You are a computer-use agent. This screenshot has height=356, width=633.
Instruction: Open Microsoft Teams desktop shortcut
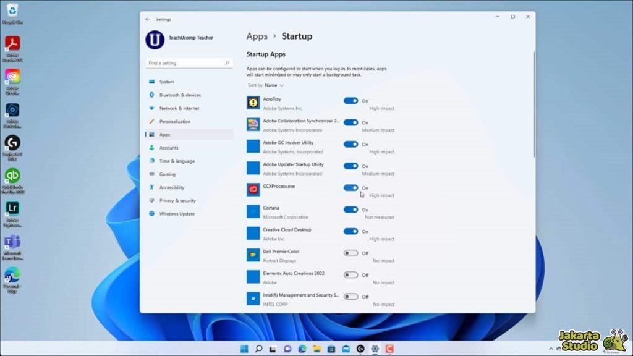[x=12, y=246]
